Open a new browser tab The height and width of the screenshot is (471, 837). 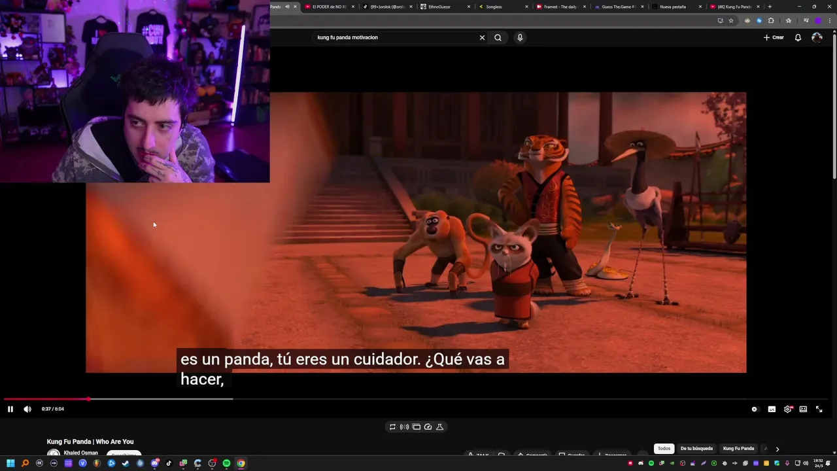(770, 7)
